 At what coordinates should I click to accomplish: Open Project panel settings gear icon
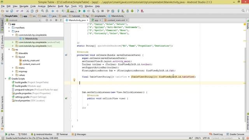[x=56, y=20]
